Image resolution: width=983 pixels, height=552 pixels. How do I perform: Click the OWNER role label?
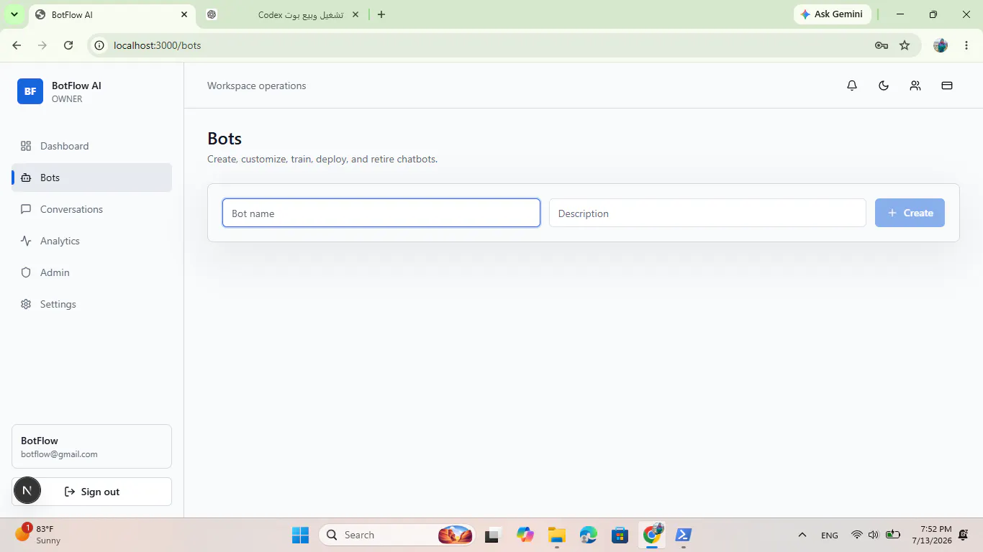coord(67,99)
